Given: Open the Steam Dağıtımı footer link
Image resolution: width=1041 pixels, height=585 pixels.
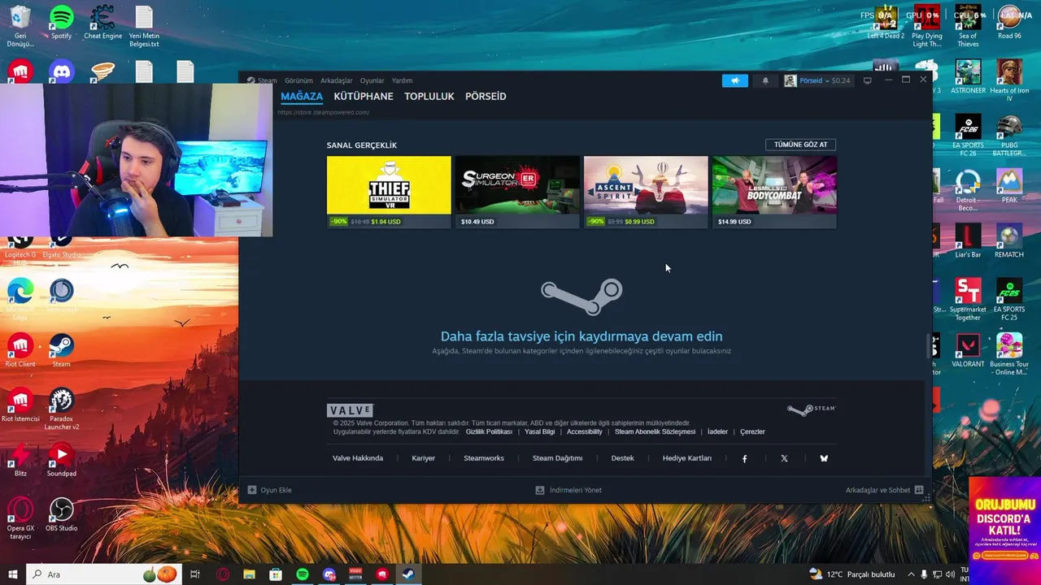Looking at the screenshot, I should (557, 458).
